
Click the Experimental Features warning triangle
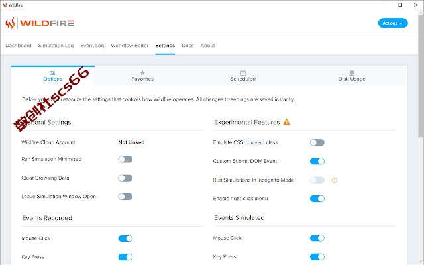[286, 122]
